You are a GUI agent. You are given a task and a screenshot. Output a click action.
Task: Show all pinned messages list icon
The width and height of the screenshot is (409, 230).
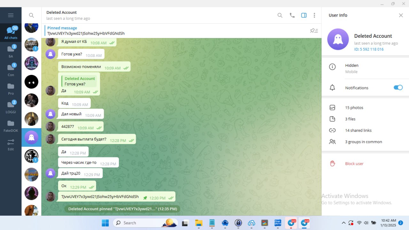[x=314, y=31]
